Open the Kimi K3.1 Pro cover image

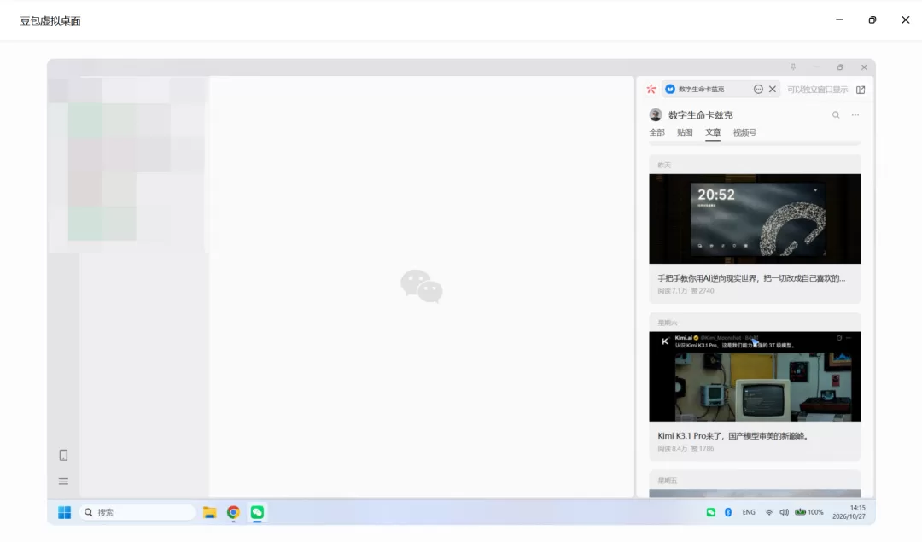755,376
